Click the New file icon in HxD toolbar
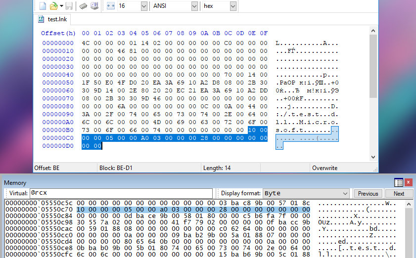 pyautogui.click(x=43, y=6)
